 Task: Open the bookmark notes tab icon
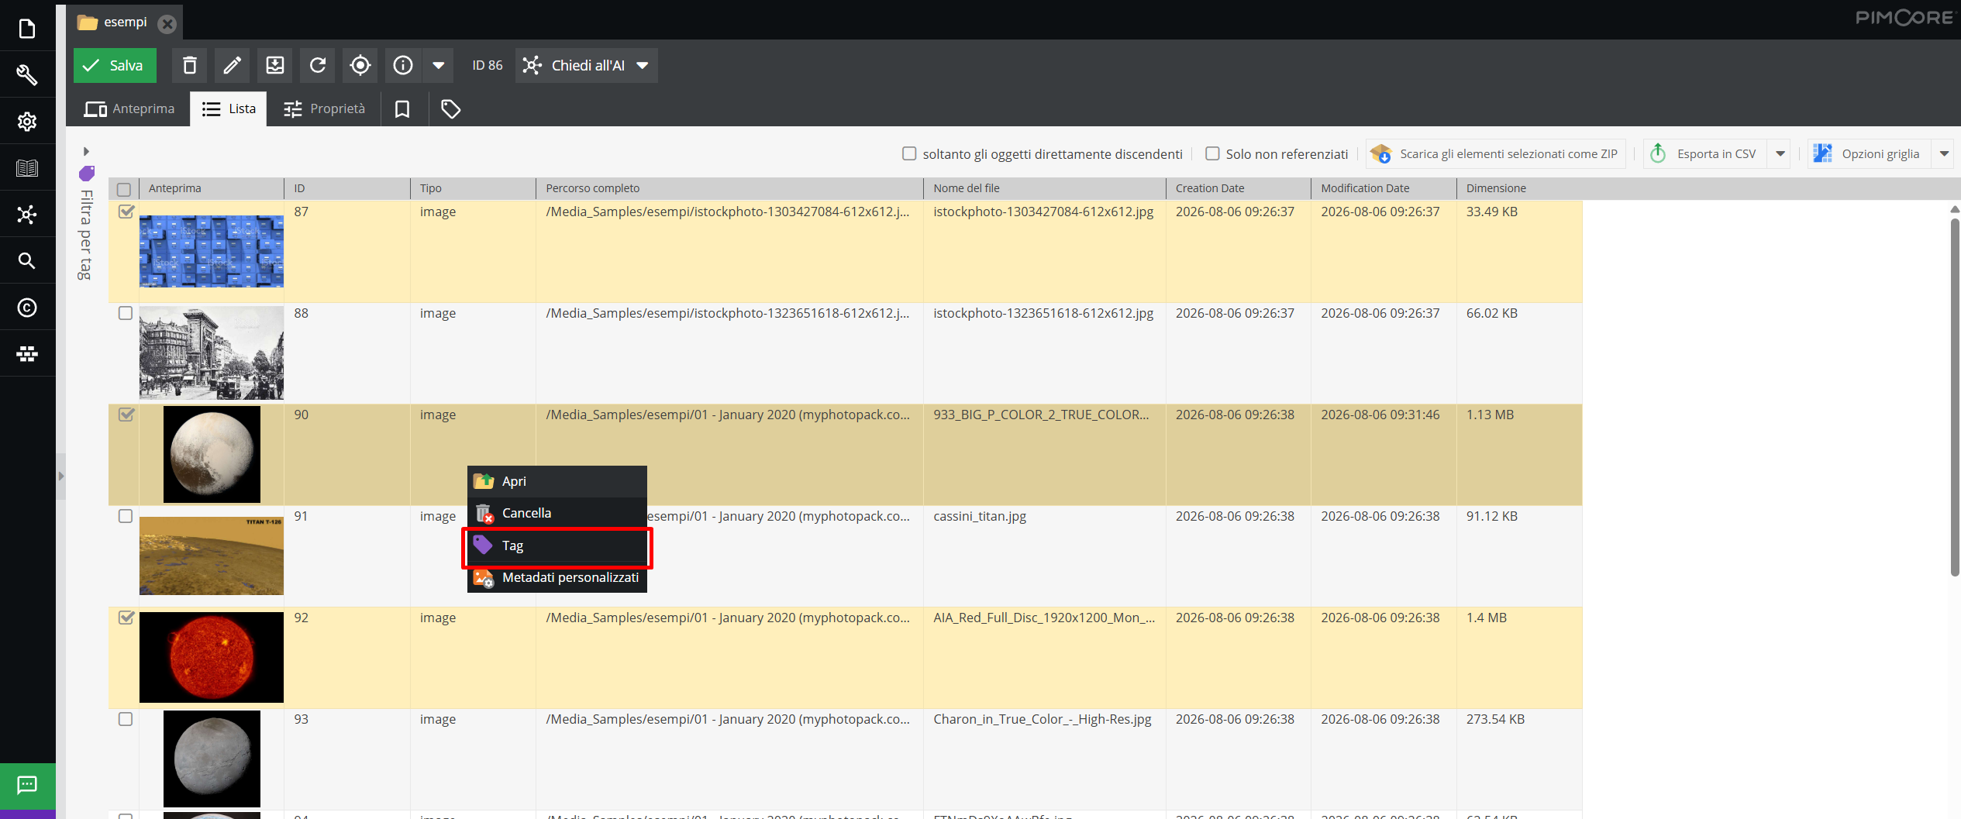click(402, 109)
